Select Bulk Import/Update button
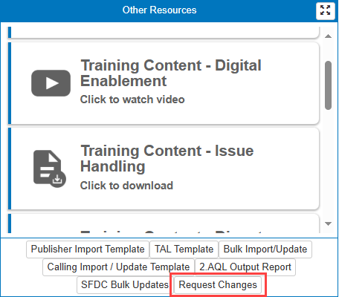 [265, 249]
